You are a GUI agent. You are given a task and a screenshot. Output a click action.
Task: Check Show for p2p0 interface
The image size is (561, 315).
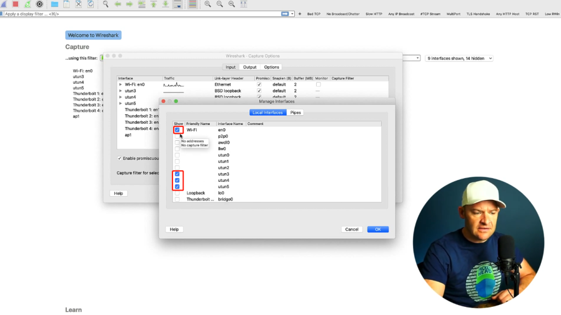point(177,136)
